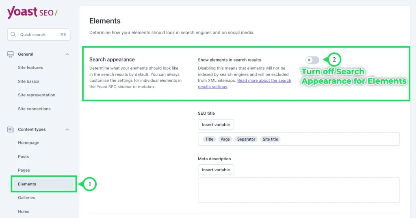Click Insert variable under Meta description
The image size is (416, 218).
tap(216, 170)
